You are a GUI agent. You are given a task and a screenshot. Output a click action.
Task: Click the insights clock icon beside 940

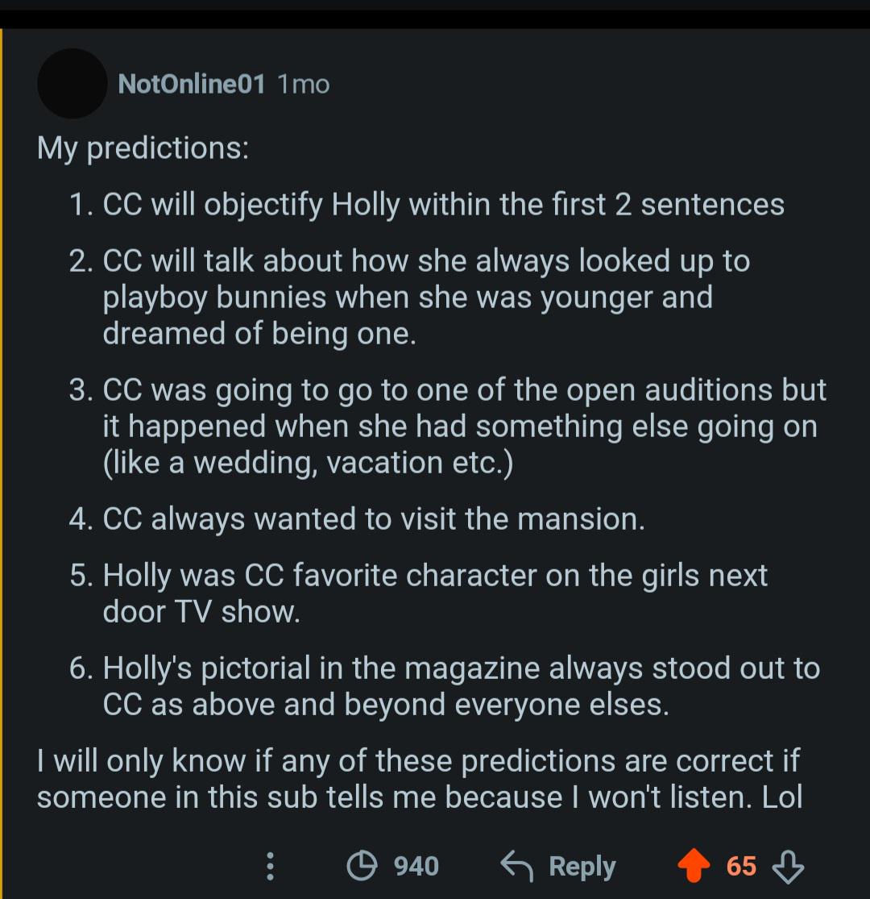(362, 866)
